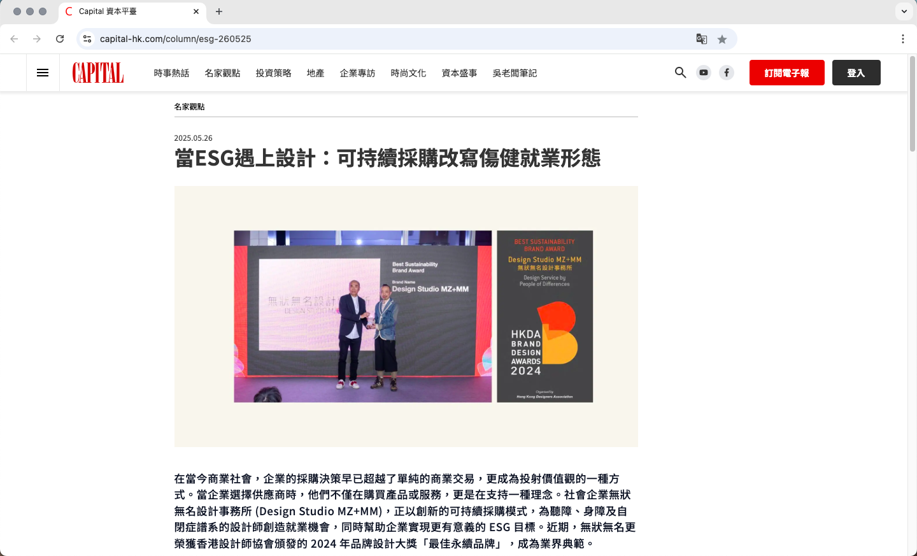This screenshot has height=556, width=917.
Task: Click the 訂閱電子報 button
Action: pos(787,73)
